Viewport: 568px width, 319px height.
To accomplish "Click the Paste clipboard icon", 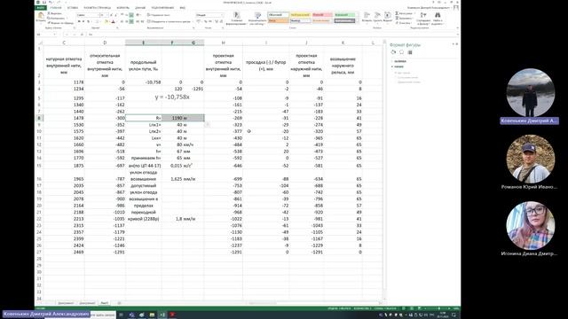I will (x=41, y=14).
